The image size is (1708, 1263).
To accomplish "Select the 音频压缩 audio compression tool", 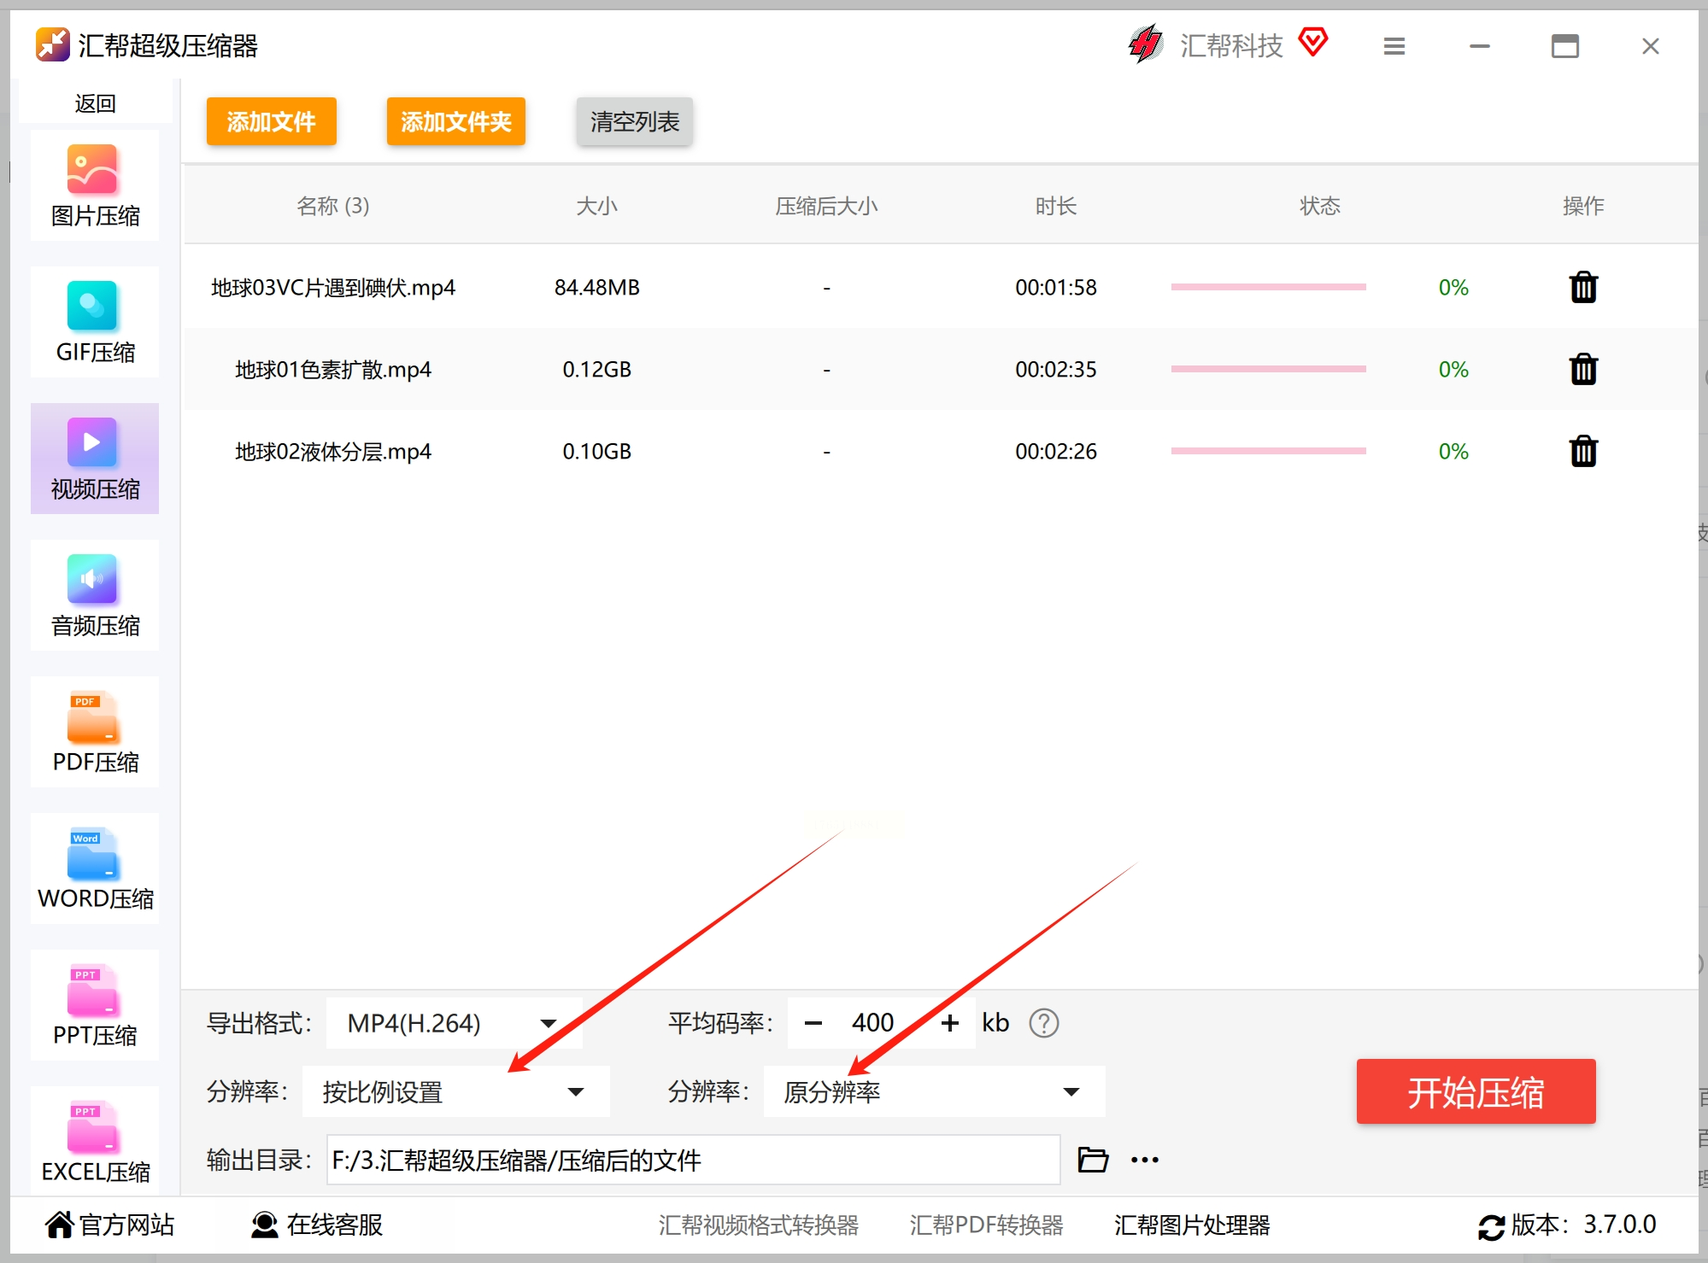I will 95,596.
